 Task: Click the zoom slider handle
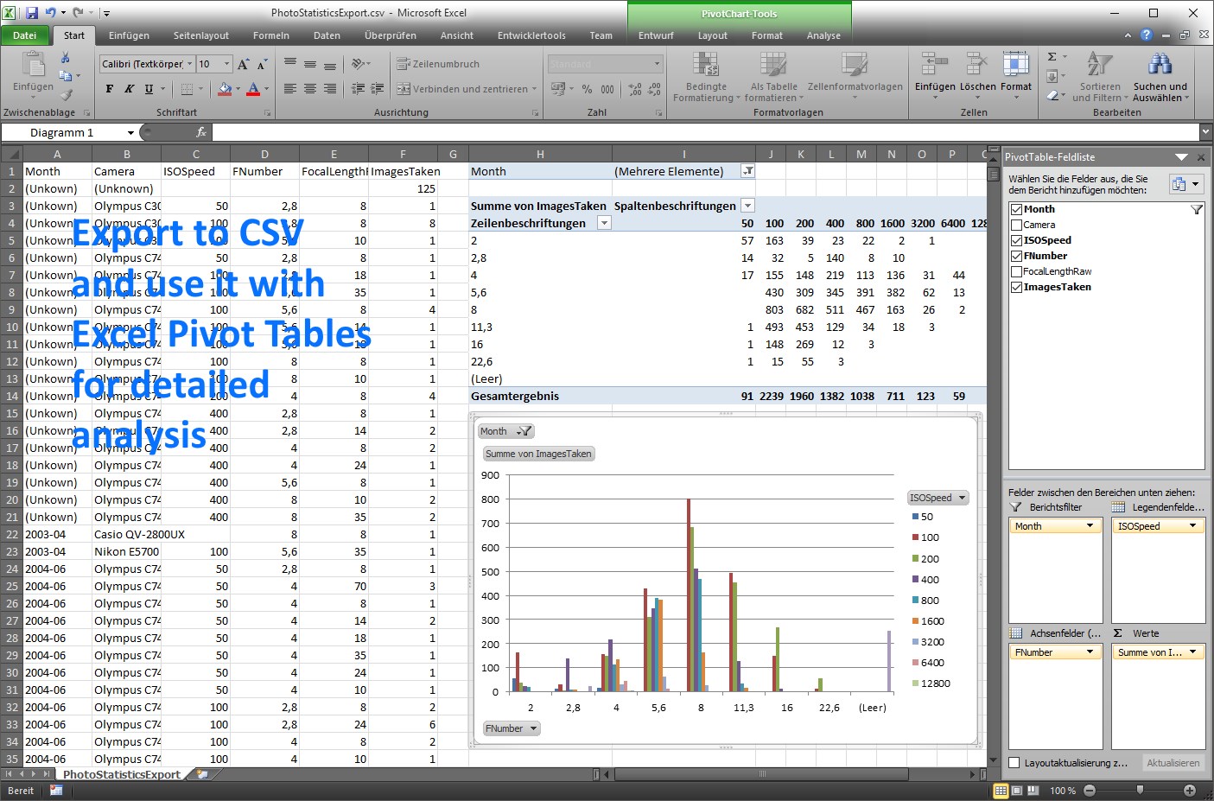tap(1140, 791)
